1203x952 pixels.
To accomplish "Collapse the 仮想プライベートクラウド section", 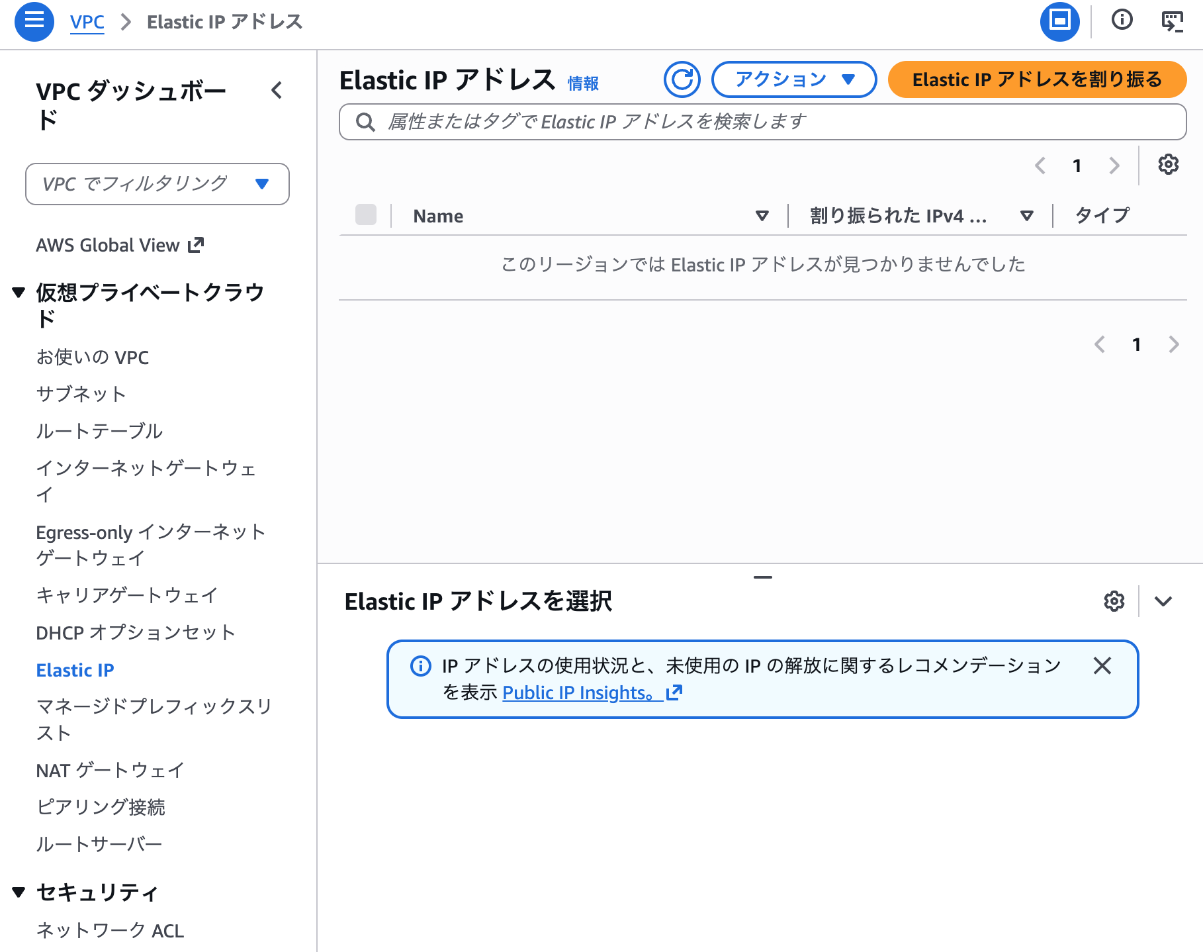I will (19, 292).
